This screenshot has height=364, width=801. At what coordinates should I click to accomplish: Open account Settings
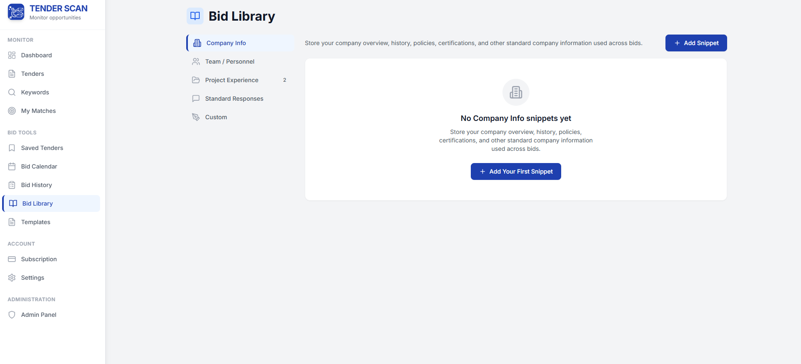click(x=51, y=278)
